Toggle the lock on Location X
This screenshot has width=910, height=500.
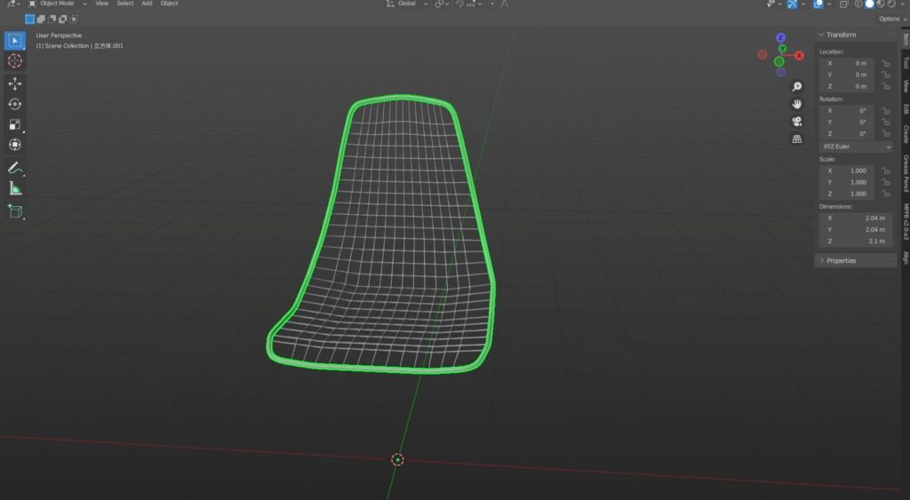pyautogui.click(x=885, y=63)
